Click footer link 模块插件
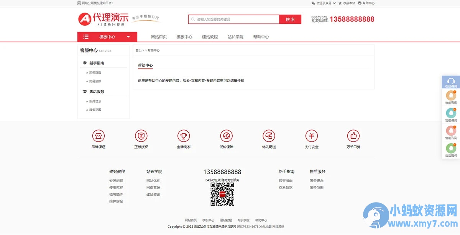This screenshot has width=460, height=235. coord(116,194)
